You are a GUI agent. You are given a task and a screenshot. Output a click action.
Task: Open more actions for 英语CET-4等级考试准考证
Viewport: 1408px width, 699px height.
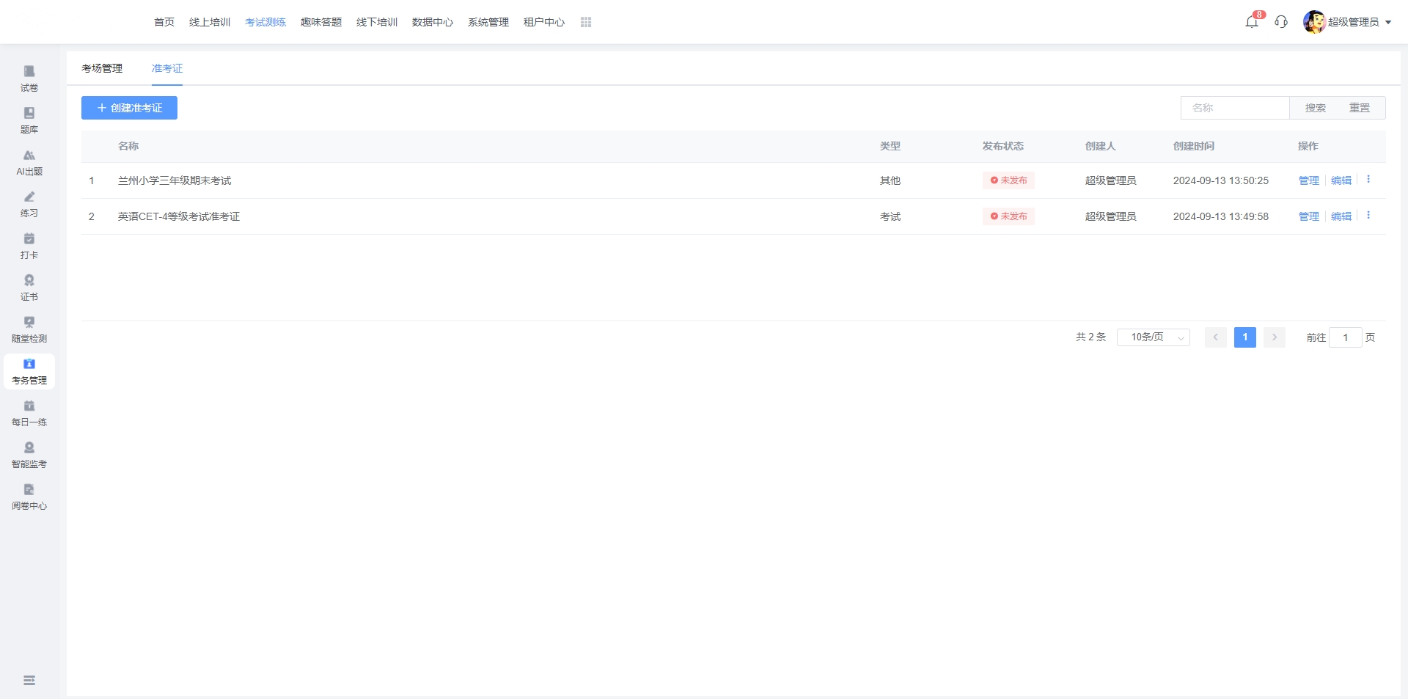[1368, 216]
